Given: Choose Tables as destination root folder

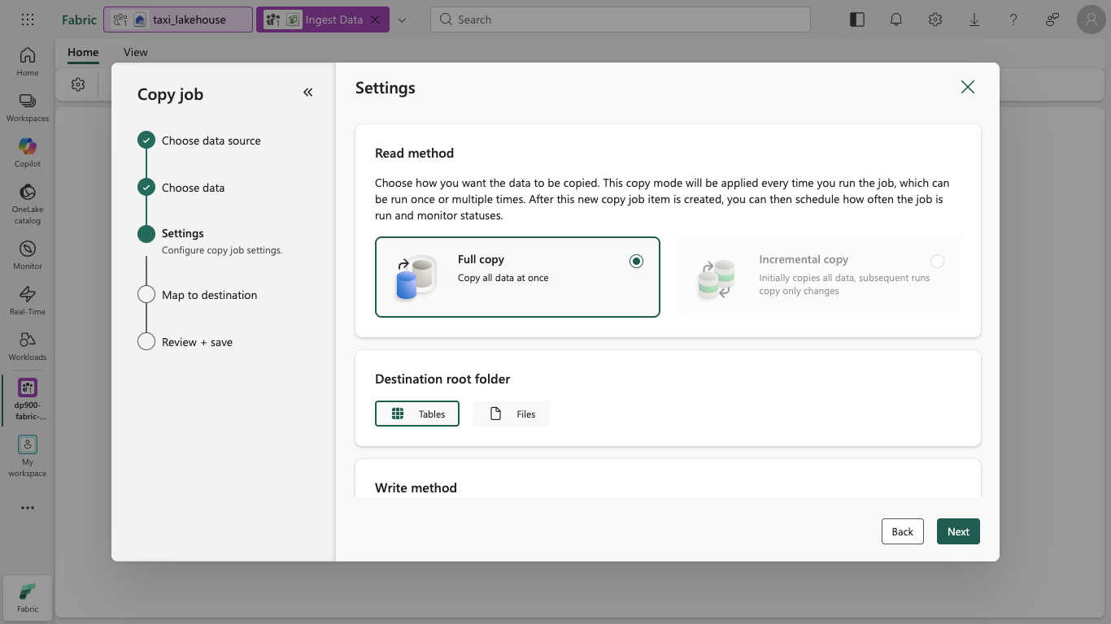Looking at the screenshot, I should [417, 414].
